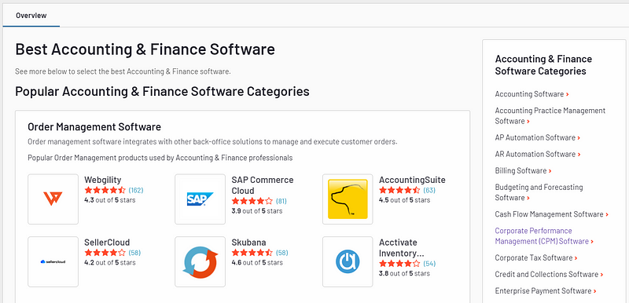View the 162 Webgility reviews count
Image resolution: width=629 pixels, height=303 pixels.
(135, 190)
